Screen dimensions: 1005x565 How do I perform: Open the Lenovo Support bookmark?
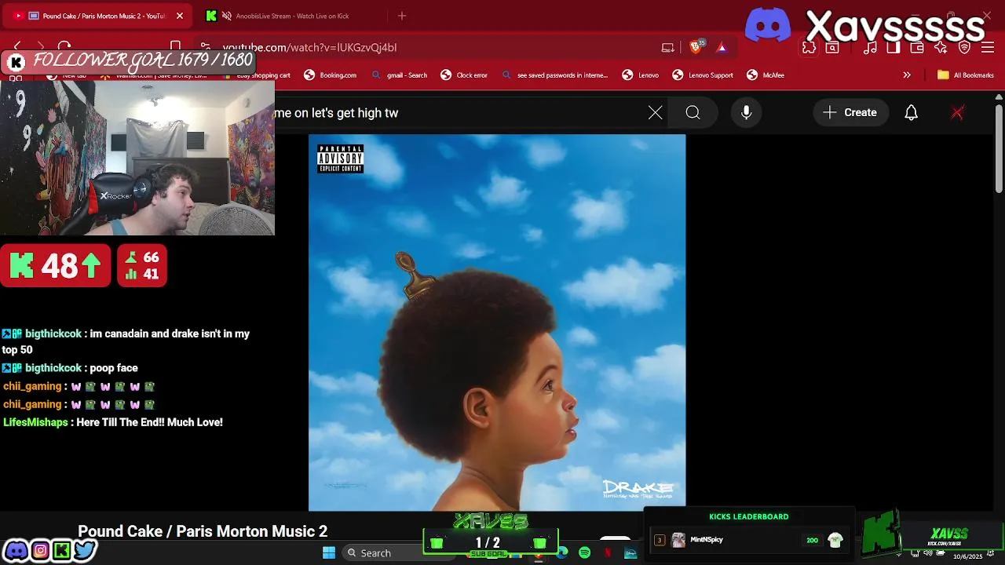pos(703,75)
